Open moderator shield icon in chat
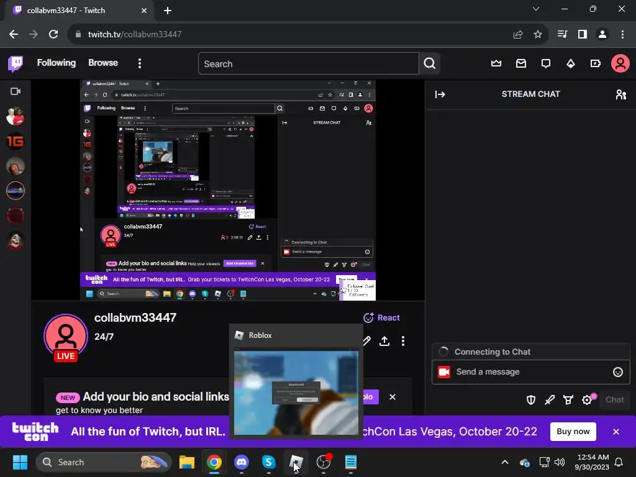This screenshot has height=477, width=636. (x=530, y=400)
